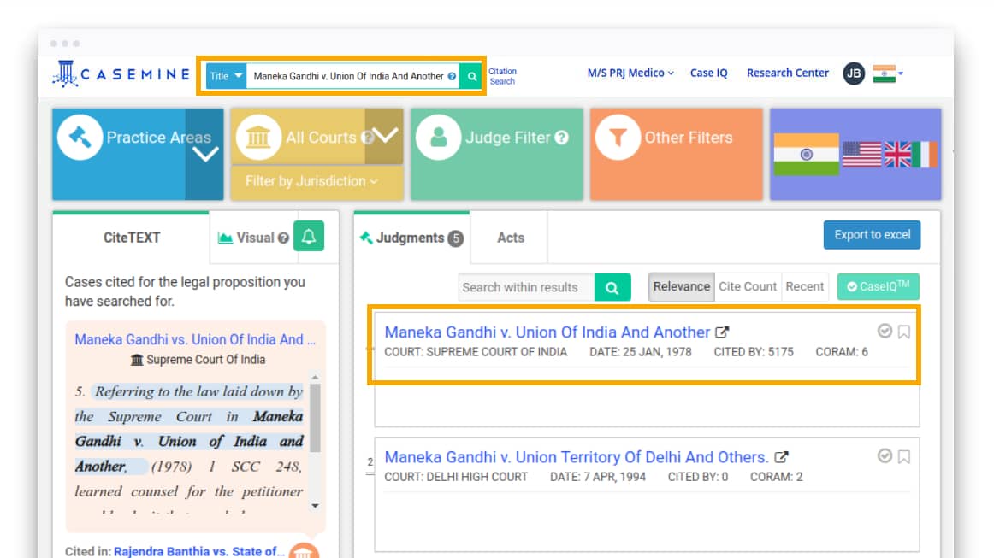Click the Export to excel button
The height and width of the screenshot is (558, 994).
(x=872, y=234)
